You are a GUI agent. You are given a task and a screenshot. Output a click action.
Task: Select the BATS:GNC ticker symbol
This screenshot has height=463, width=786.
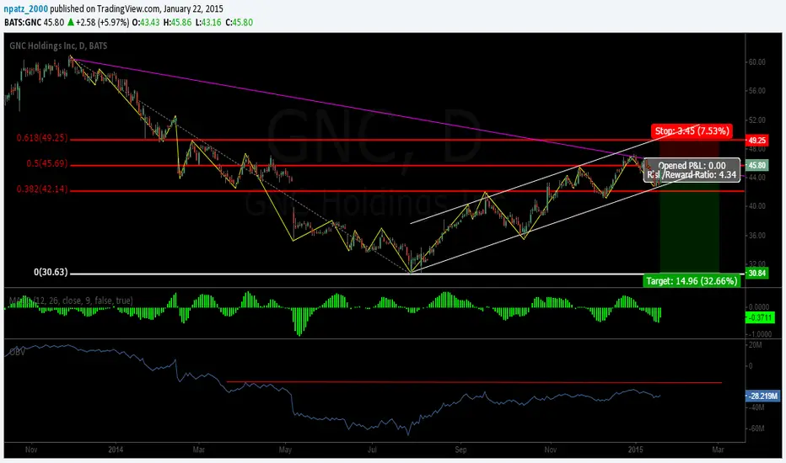(23, 23)
